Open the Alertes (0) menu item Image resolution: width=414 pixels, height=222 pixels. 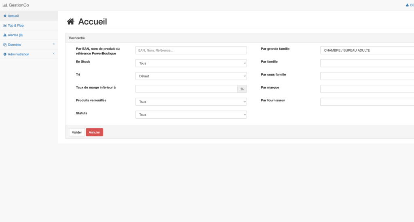(29, 35)
